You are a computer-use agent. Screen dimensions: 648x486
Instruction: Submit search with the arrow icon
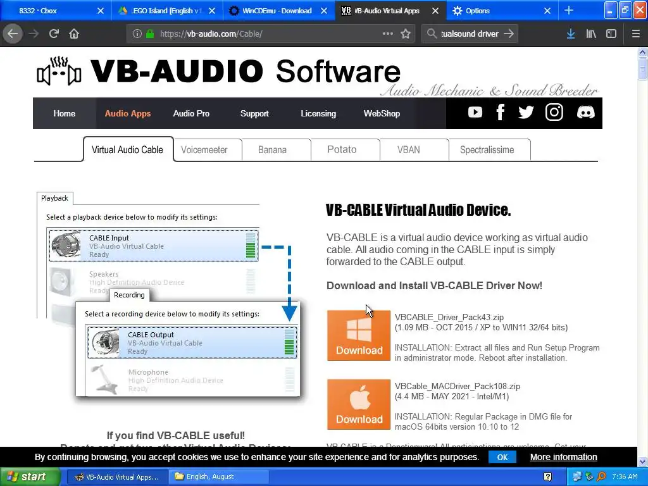tap(509, 34)
